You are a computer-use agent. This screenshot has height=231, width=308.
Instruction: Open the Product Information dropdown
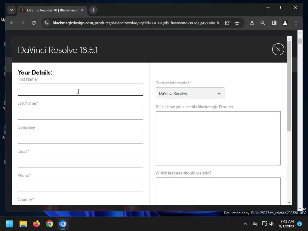click(190, 93)
